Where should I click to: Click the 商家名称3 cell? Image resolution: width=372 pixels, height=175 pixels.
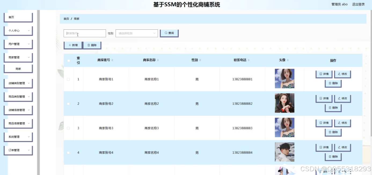tap(152, 128)
